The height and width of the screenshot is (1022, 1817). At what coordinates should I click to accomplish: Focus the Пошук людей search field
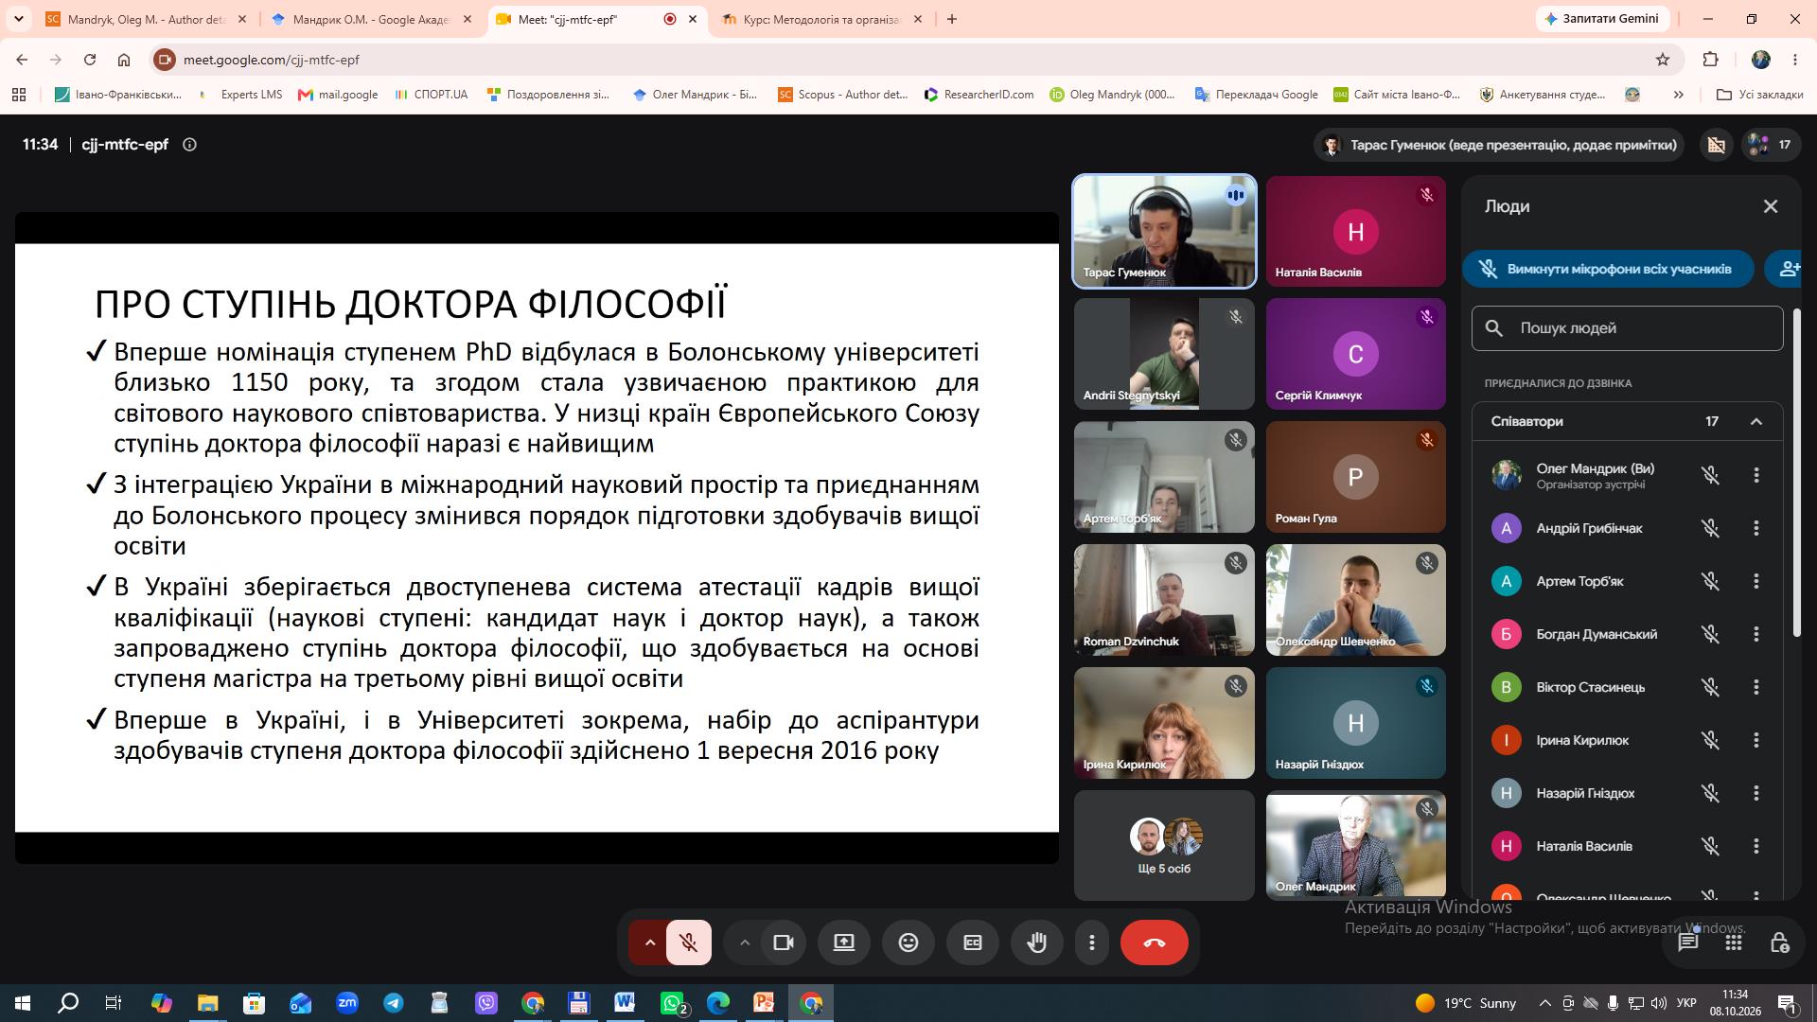[x=1628, y=328]
